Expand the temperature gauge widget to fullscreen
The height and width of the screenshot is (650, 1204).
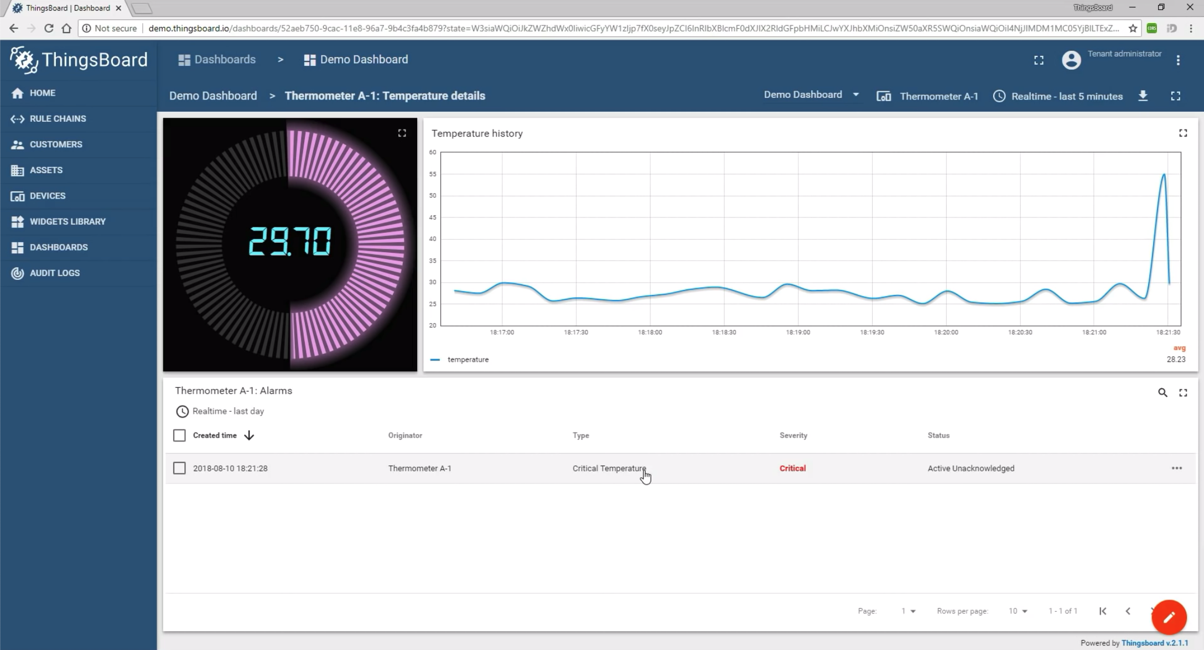point(402,133)
